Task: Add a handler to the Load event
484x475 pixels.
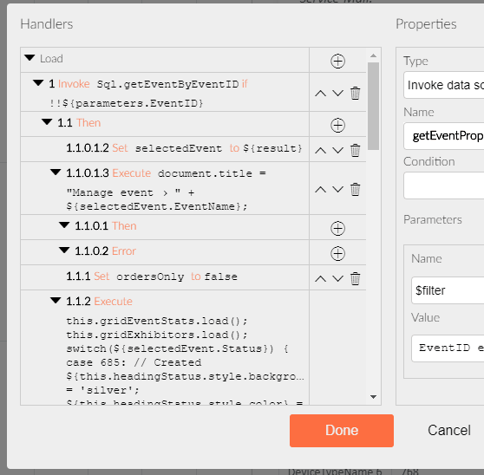Action: coord(337,61)
